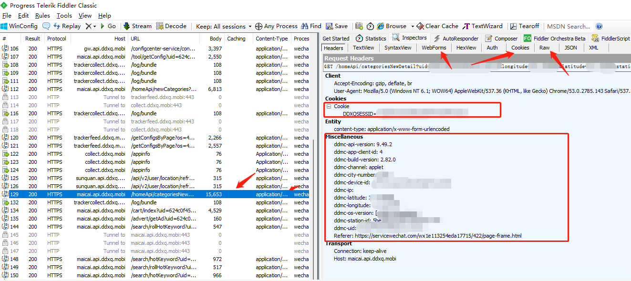Tearoff the inspector window
Image resolution: width=631 pixels, height=281 pixels.
[524, 26]
